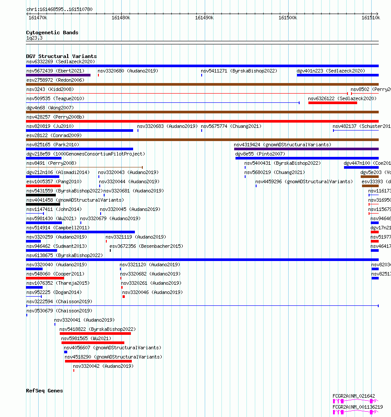Select nsv5431559 (ByrskaBishop2022) label
Screen dimensions: 391x417
click(x=65, y=191)
